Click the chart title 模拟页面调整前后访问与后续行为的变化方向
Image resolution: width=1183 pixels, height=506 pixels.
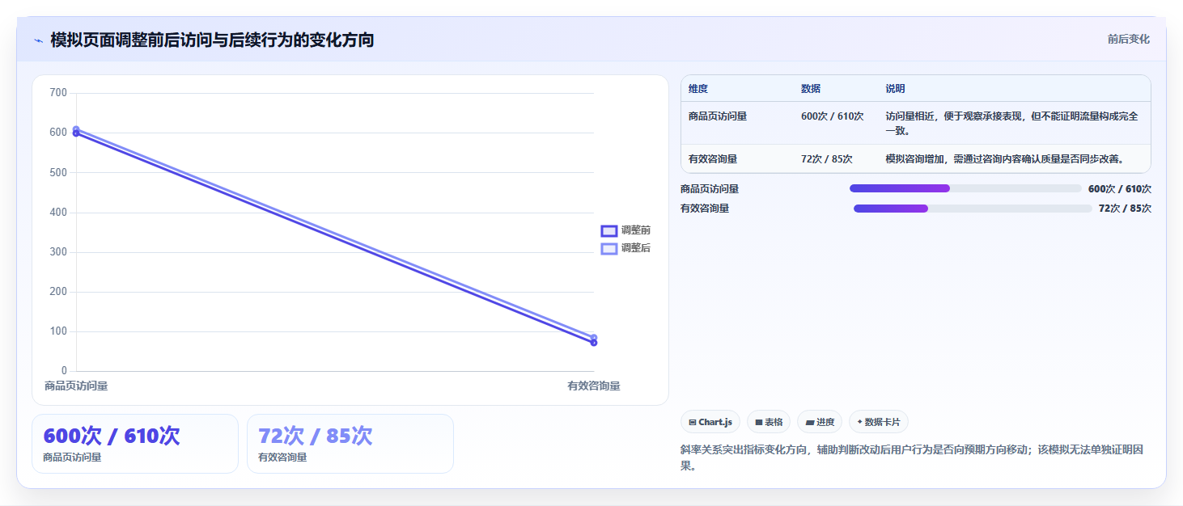click(x=212, y=40)
